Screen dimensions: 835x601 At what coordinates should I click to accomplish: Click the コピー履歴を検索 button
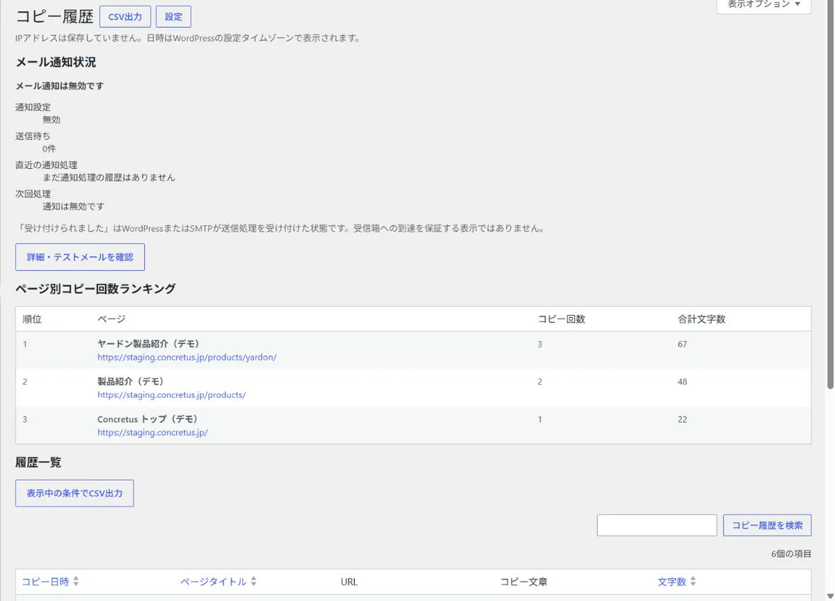(x=768, y=525)
